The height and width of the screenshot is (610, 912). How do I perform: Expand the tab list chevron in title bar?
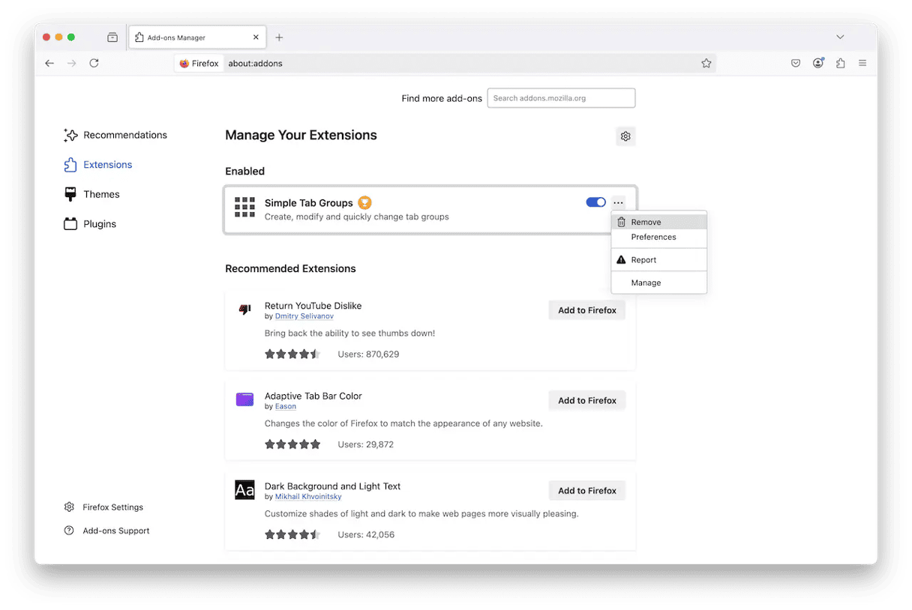click(x=840, y=37)
